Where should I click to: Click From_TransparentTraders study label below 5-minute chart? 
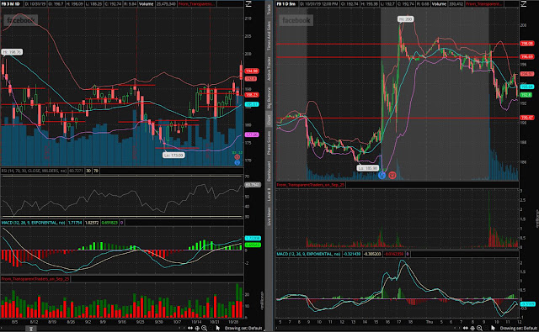click(x=311, y=185)
